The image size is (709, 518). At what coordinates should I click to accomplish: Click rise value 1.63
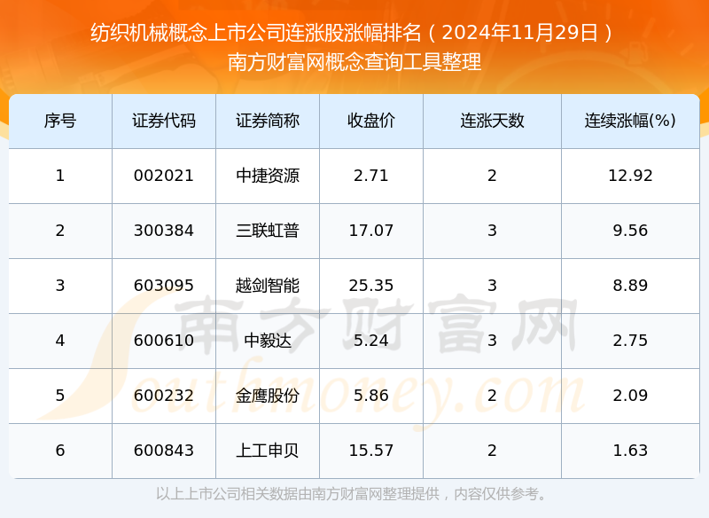pos(630,451)
